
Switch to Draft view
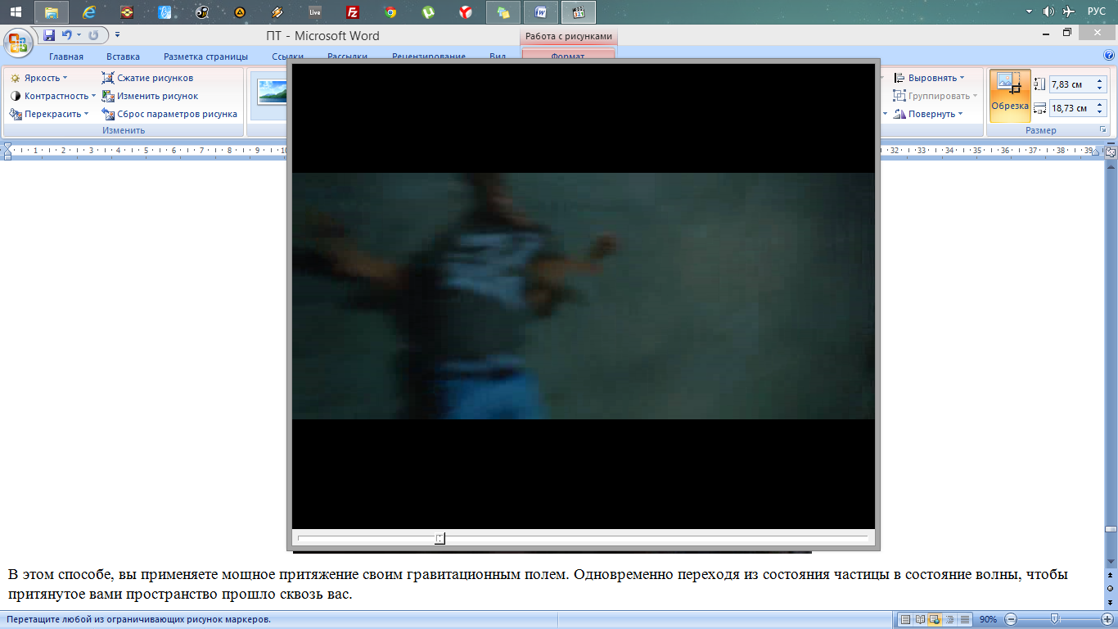tap(965, 619)
